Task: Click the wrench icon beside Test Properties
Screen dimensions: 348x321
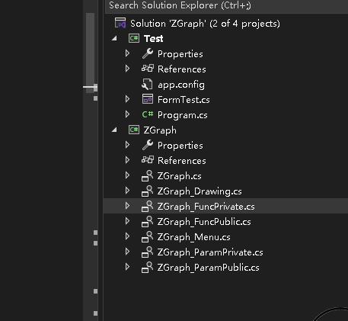Action: point(148,53)
